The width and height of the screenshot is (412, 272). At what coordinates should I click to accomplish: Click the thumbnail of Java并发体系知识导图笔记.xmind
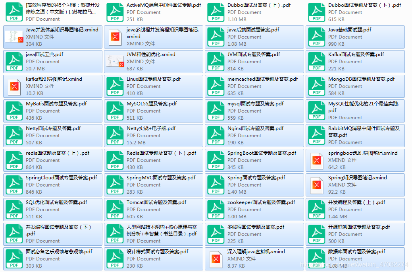pyautogui.click(x=14, y=37)
